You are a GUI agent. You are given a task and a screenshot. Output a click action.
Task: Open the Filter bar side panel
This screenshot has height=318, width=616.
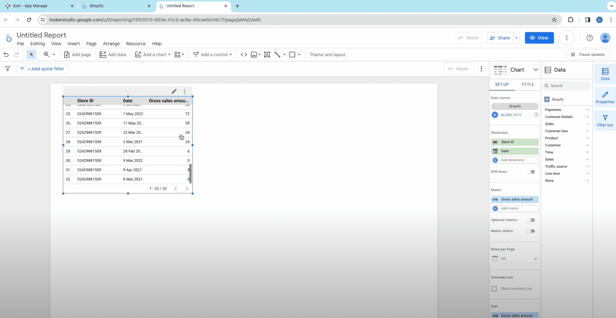pyautogui.click(x=605, y=121)
